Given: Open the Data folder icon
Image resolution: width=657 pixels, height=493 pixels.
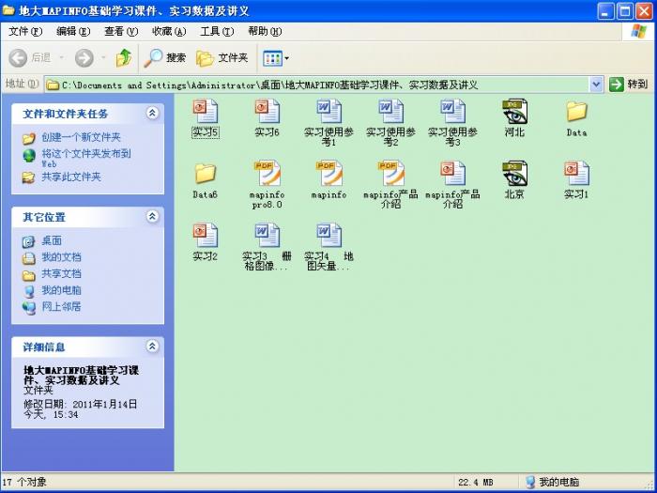Looking at the screenshot, I should coord(576,113).
